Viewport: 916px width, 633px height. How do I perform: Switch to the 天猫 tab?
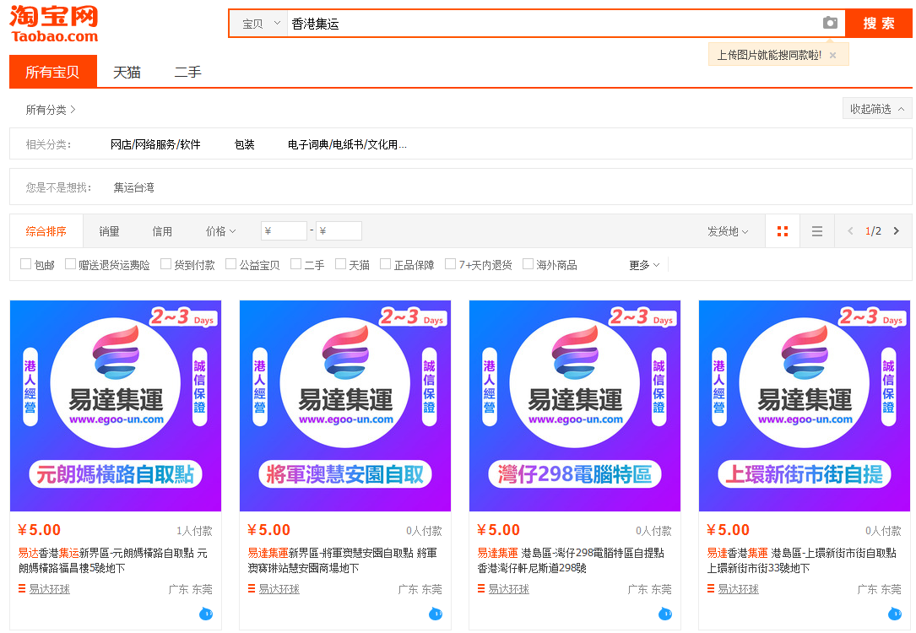127,72
